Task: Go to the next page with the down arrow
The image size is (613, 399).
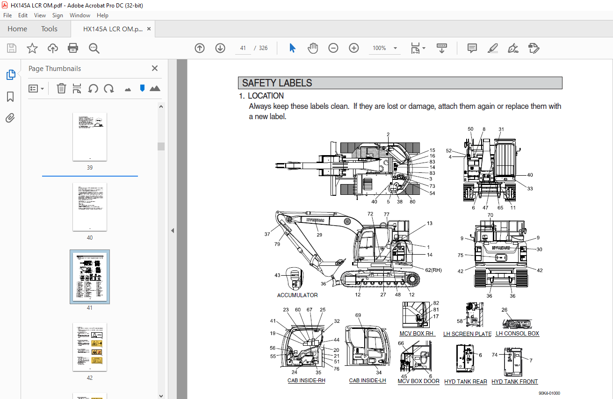Action: (x=220, y=48)
